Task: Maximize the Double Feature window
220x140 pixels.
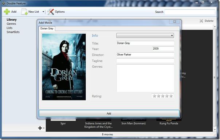Action: (203, 3)
